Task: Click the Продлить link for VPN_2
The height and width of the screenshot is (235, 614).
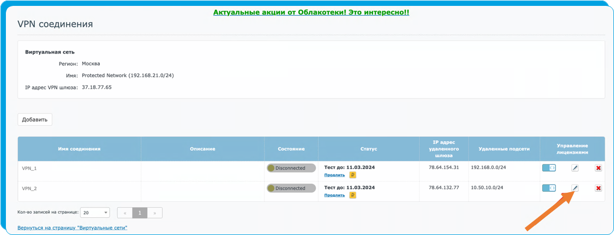Action: [x=334, y=195]
